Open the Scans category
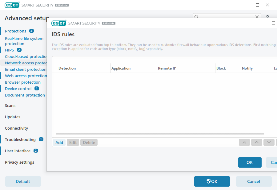 [10, 105]
